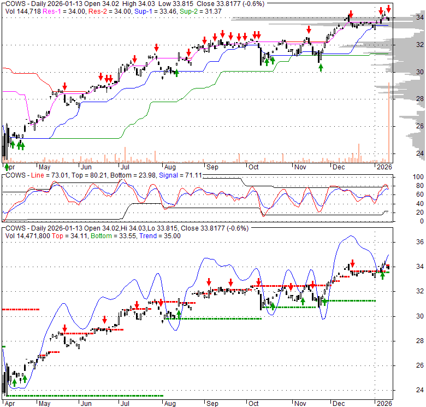Click the red sell arrow in May on the top chart
Viewport: 426px width, 407px height.
click(x=64, y=86)
